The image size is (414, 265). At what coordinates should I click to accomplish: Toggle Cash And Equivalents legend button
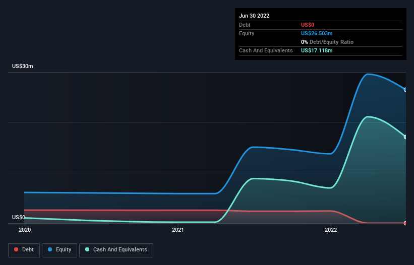point(116,250)
